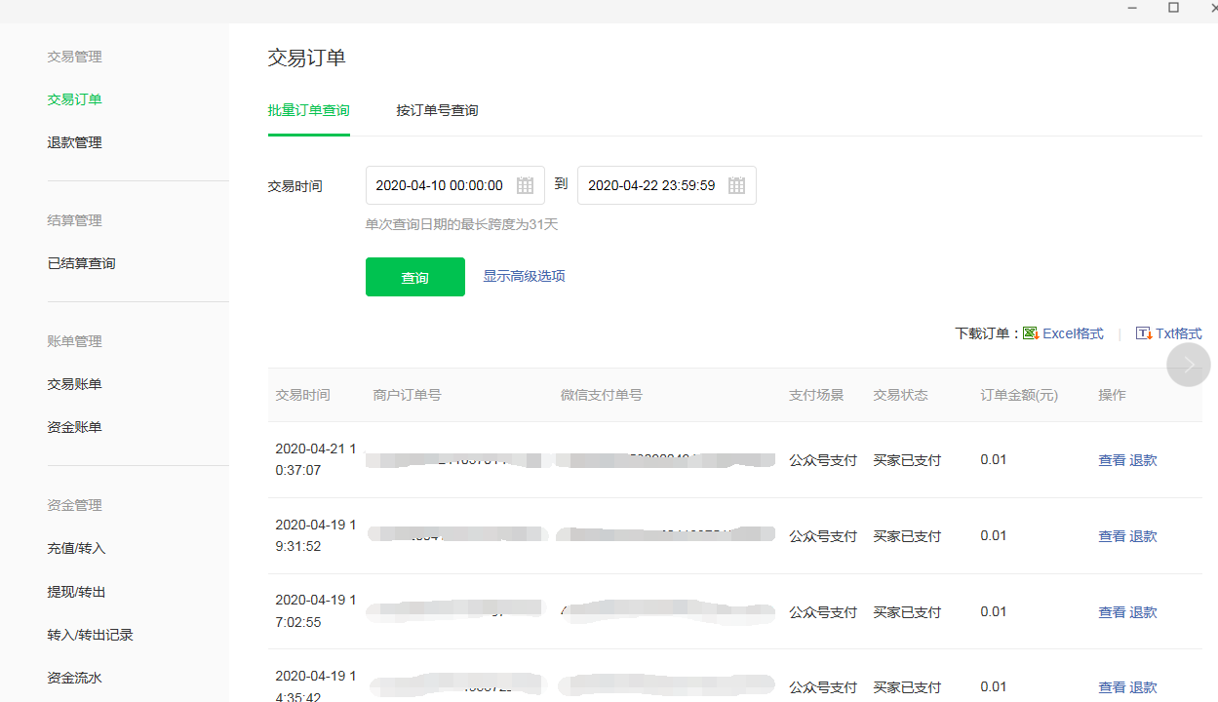Click 订单金额(元) column header

pos(1019,395)
